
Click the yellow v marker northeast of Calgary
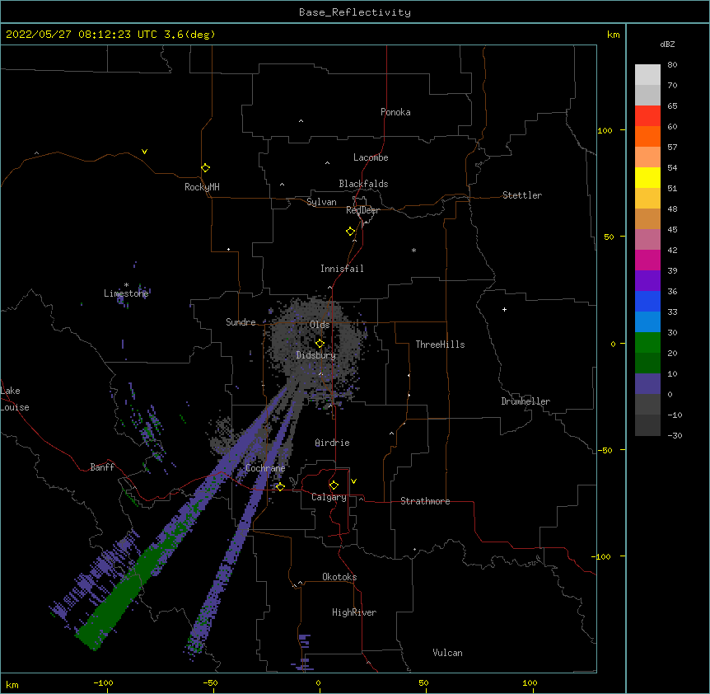coord(353,481)
